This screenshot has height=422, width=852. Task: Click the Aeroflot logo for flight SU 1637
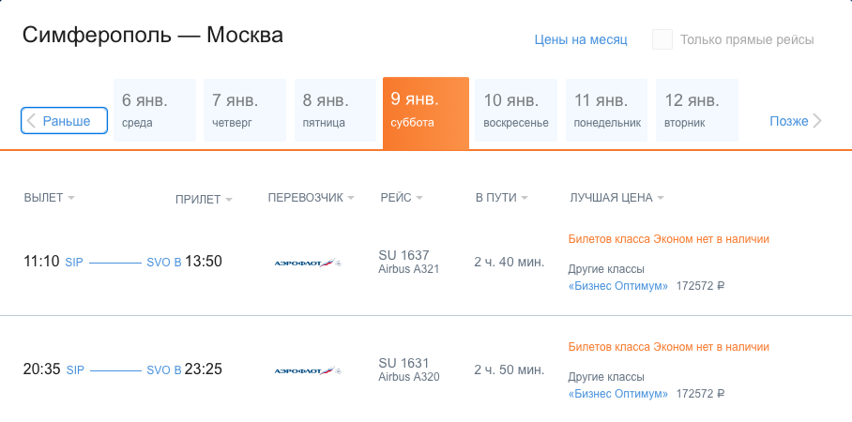click(308, 263)
